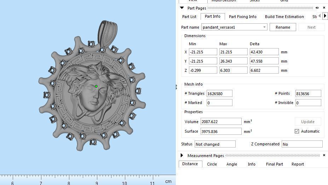
Task: Click the Triangles count field
Action: (219, 93)
